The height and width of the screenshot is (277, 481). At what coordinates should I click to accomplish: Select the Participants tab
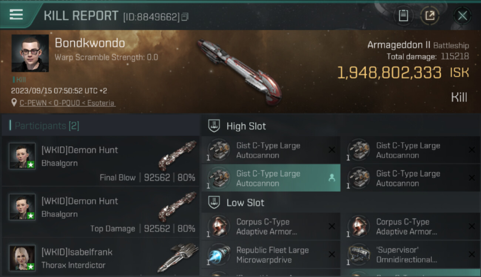pos(47,126)
